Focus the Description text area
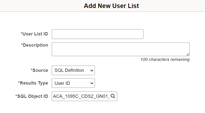This screenshot has width=205, height=113. point(120,49)
